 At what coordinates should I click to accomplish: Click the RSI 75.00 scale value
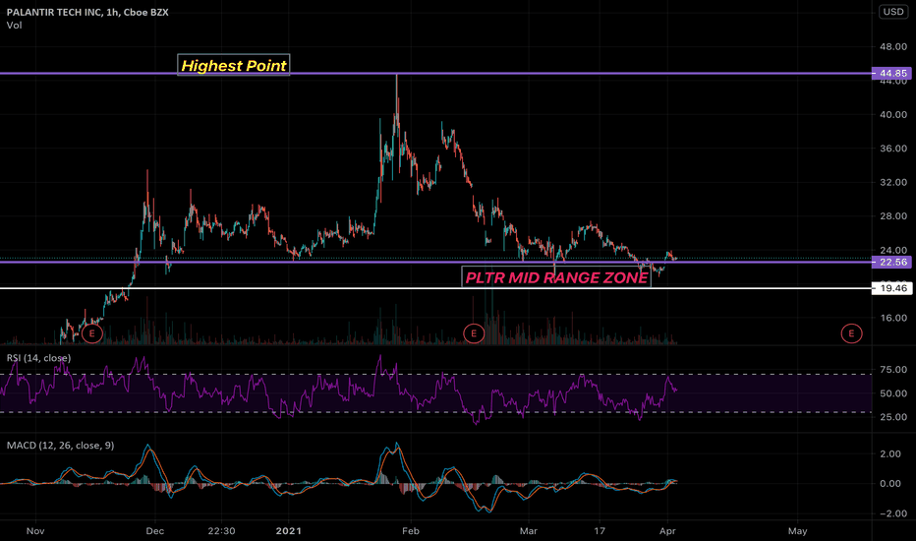893,370
